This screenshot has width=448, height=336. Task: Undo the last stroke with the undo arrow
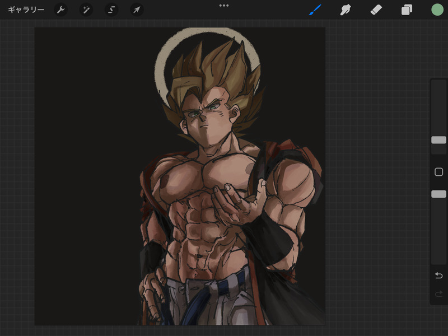pyautogui.click(x=438, y=275)
